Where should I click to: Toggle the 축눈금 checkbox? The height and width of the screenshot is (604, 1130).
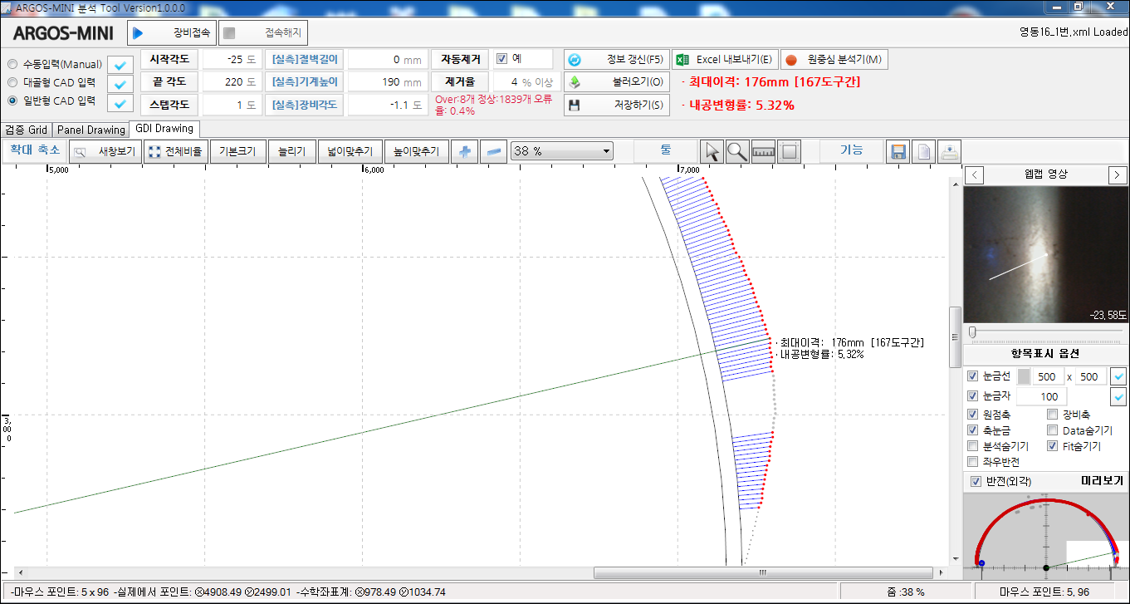point(973,430)
